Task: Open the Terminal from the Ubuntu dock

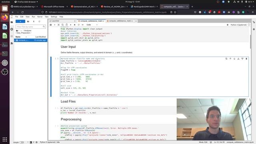Action: click(x=5, y=54)
